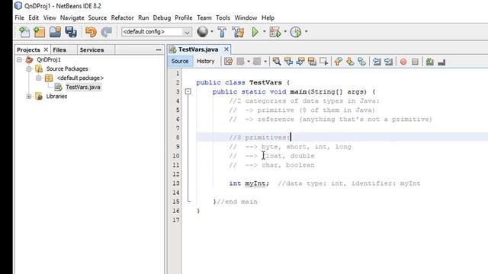488x274 pixels.
Task: Open the File menu
Action: (x=19, y=18)
